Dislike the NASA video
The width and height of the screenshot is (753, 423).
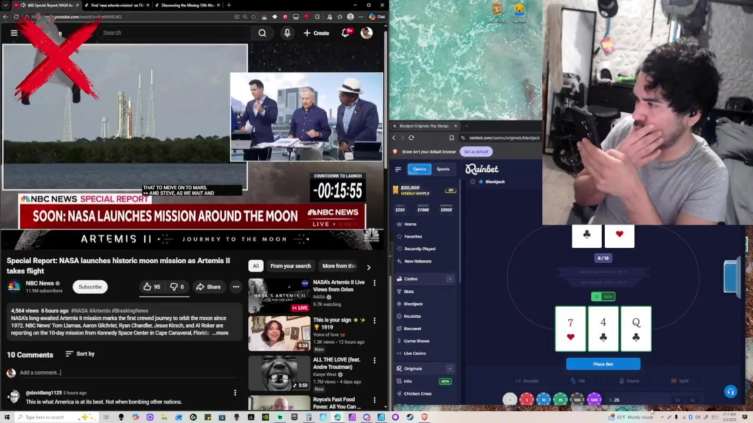pyautogui.click(x=177, y=287)
